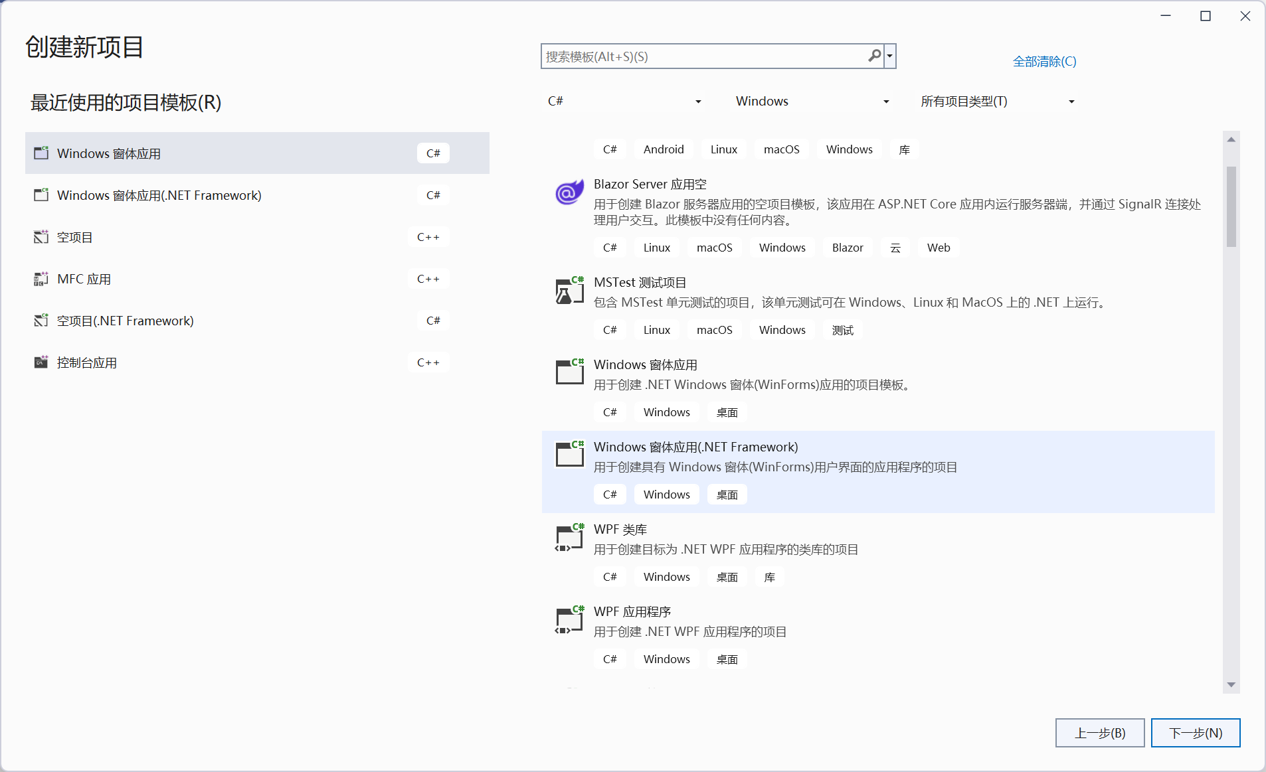
Task: Select Windows 窗体应用(.NET Framework) title in template list
Action: (696, 447)
